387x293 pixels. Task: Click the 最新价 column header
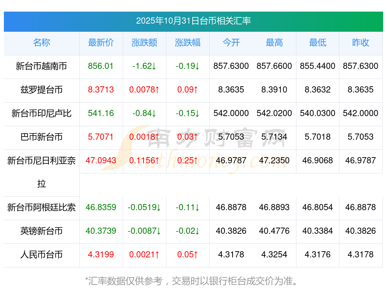101,43
